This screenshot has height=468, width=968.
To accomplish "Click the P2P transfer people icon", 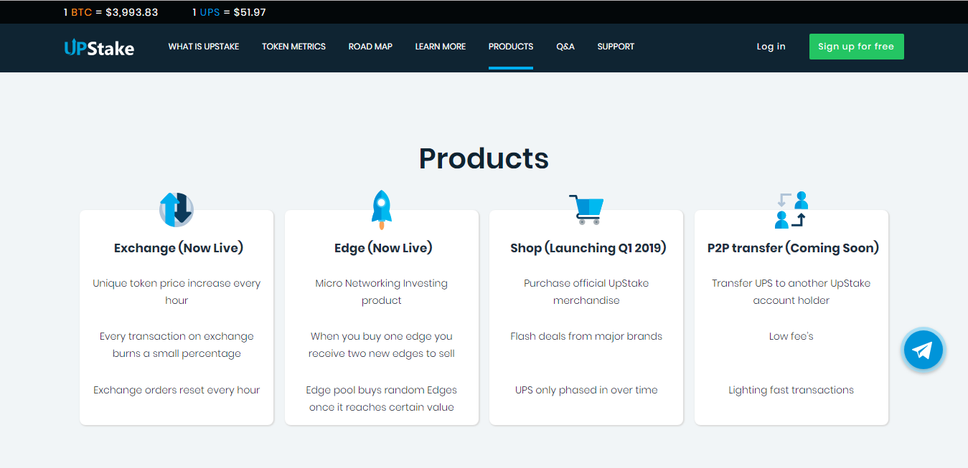I will pyautogui.click(x=791, y=209).
